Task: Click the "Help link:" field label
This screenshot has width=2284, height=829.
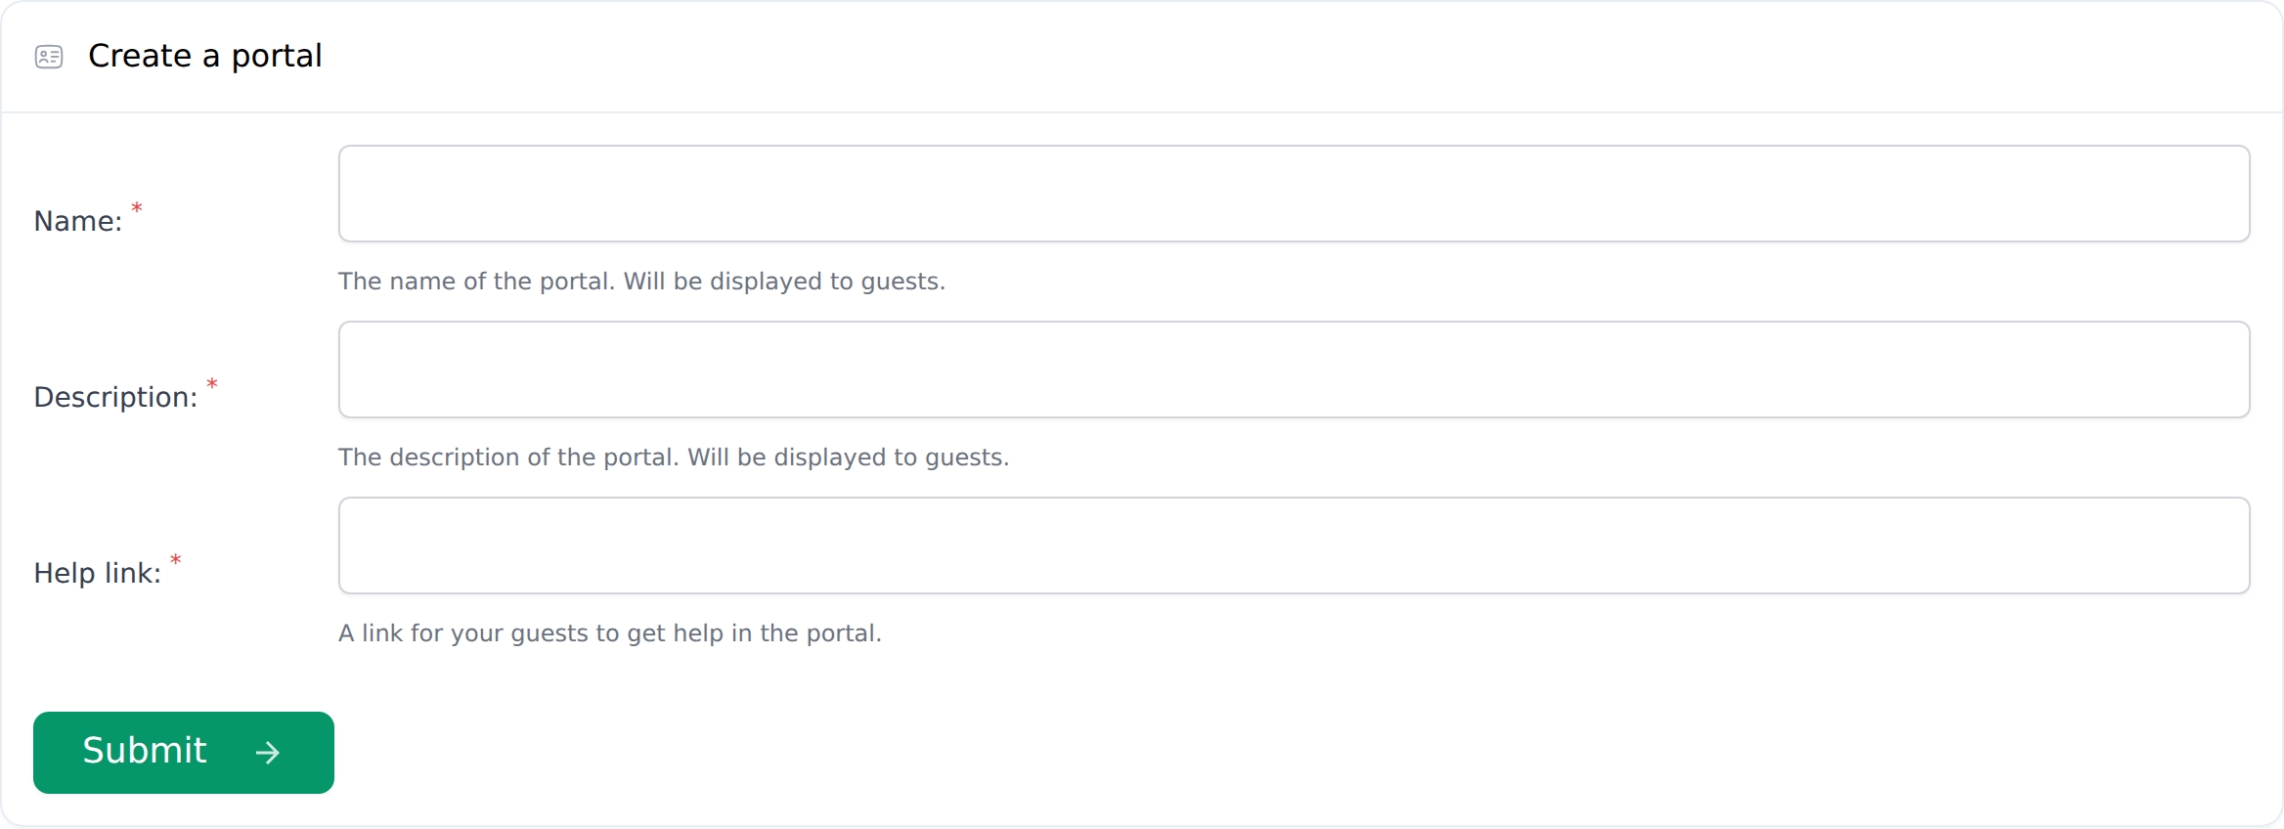Action: click(x=97, y=573)
